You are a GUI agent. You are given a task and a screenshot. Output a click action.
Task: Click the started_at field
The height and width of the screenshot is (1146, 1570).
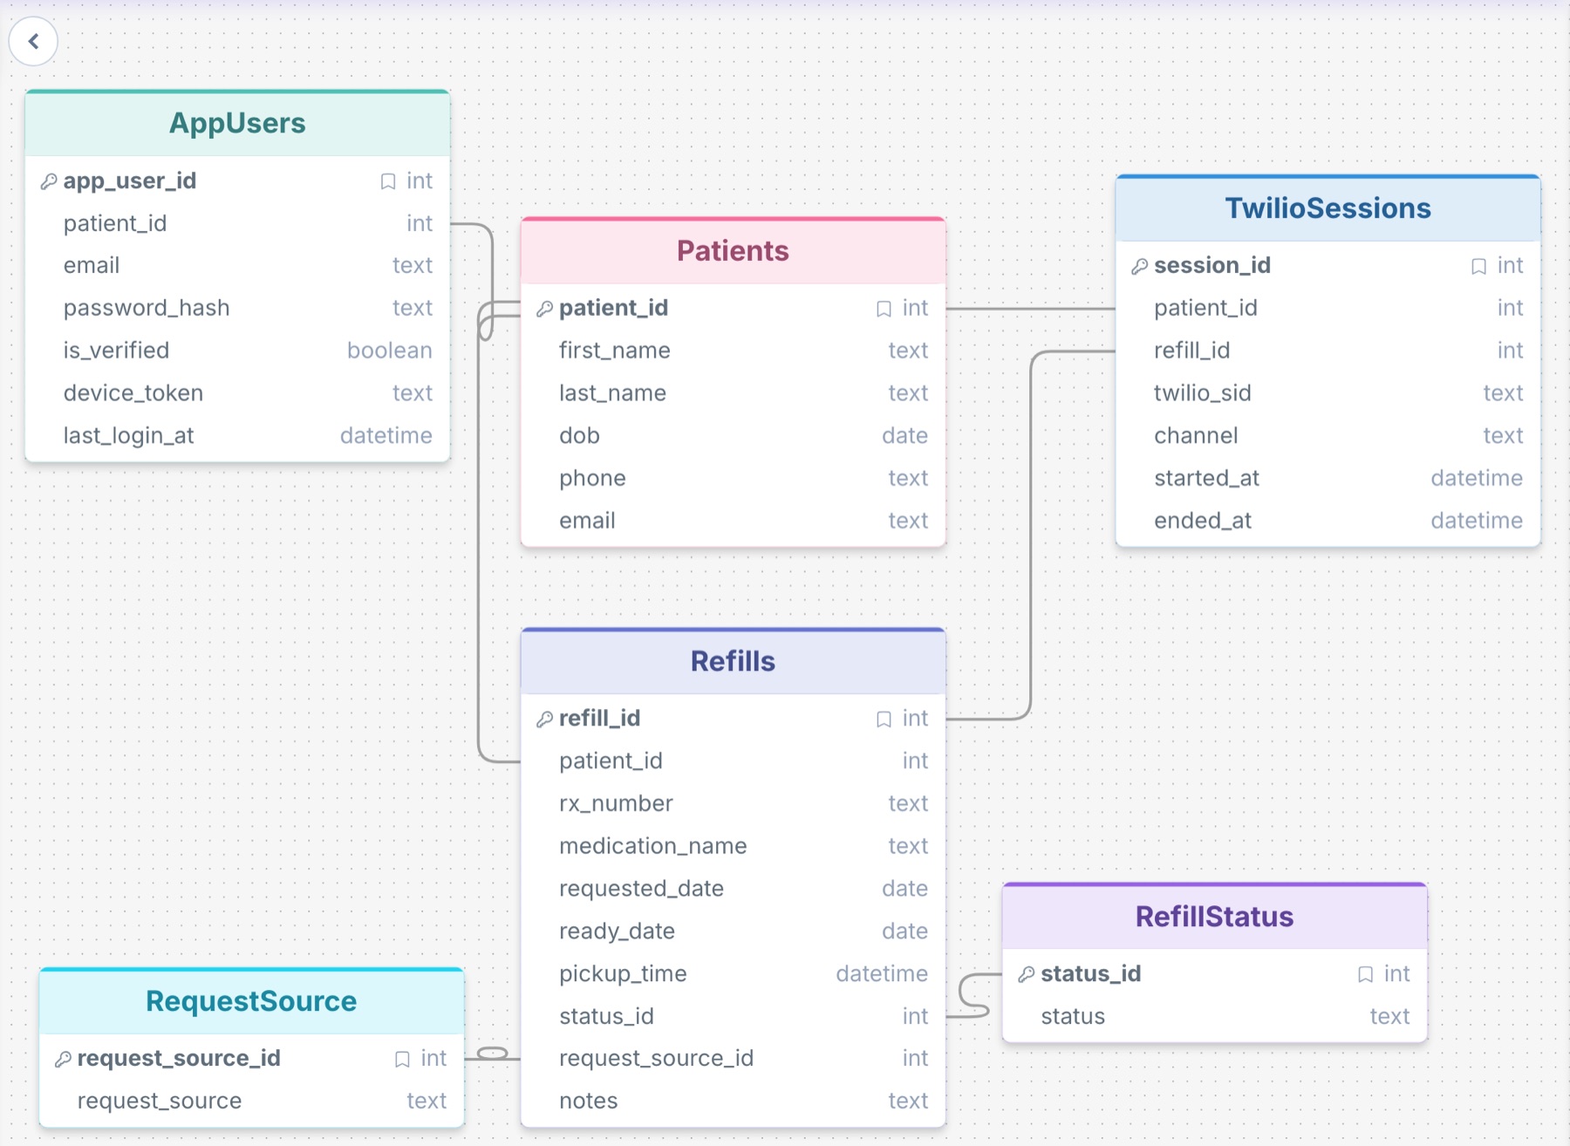coord(1328,479)
